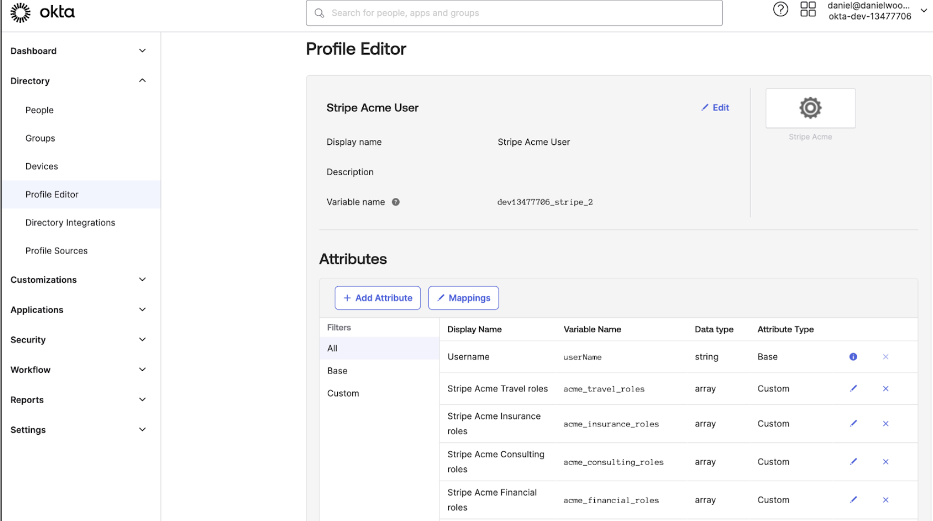
Task: Select the Base attributes filter
Action: 379,370
